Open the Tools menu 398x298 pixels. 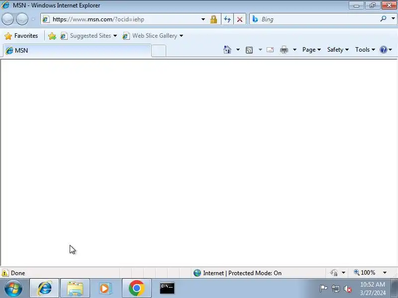coord(365,50)
